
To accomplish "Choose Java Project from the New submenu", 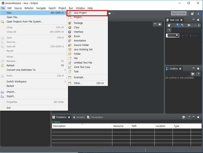I will [x=87, y=13].
